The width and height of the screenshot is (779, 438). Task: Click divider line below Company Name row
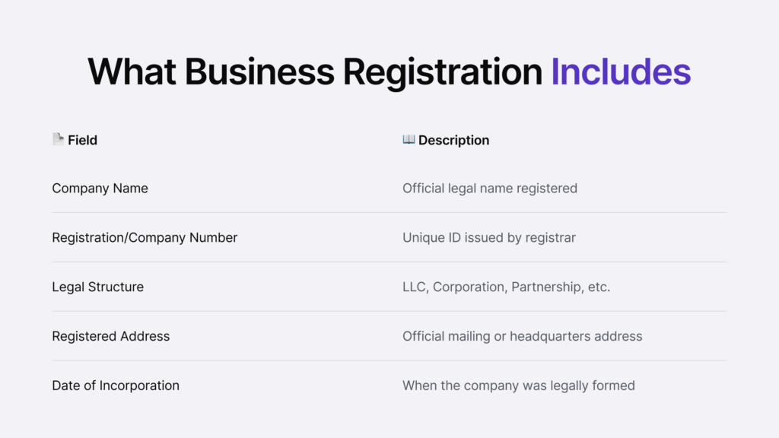(389, 212)
